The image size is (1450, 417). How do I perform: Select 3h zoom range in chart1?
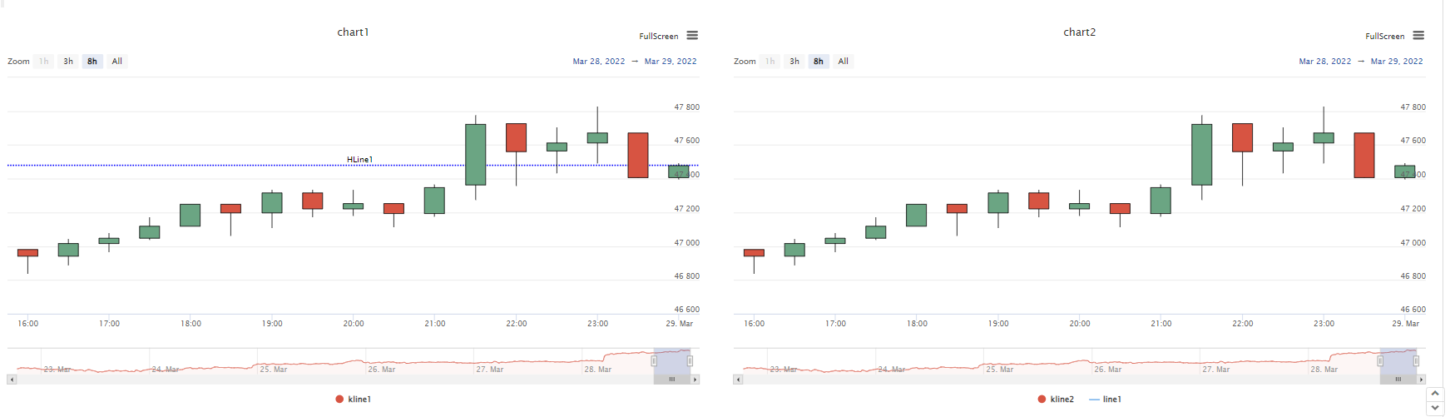coord(68,62)
